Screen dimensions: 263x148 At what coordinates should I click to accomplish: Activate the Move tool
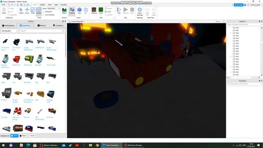click(x=27, y=11)
